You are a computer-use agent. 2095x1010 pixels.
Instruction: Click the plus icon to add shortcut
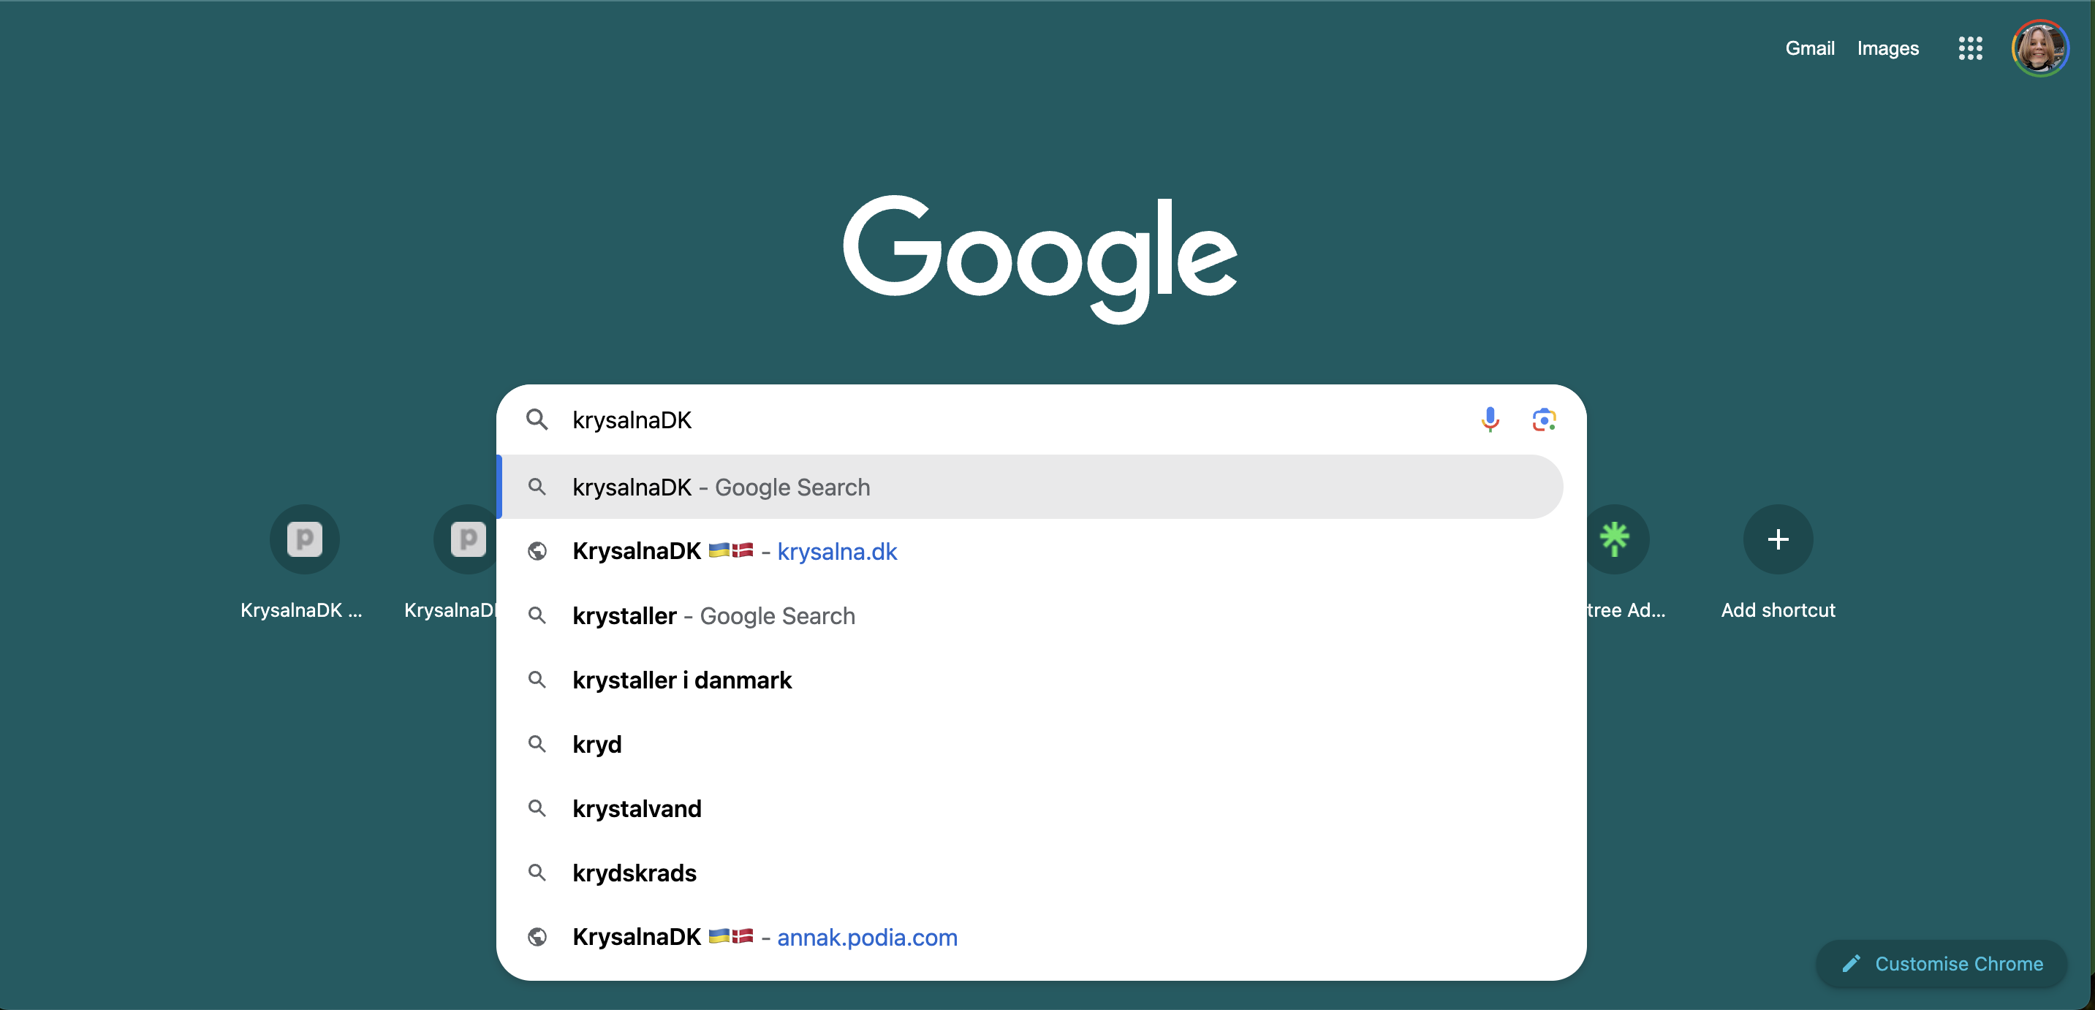(x=1778, y=539)
